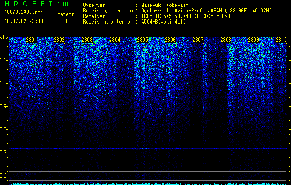Click the kHz axis unit label
291x185 pixels.
click(x=4, y=37)
